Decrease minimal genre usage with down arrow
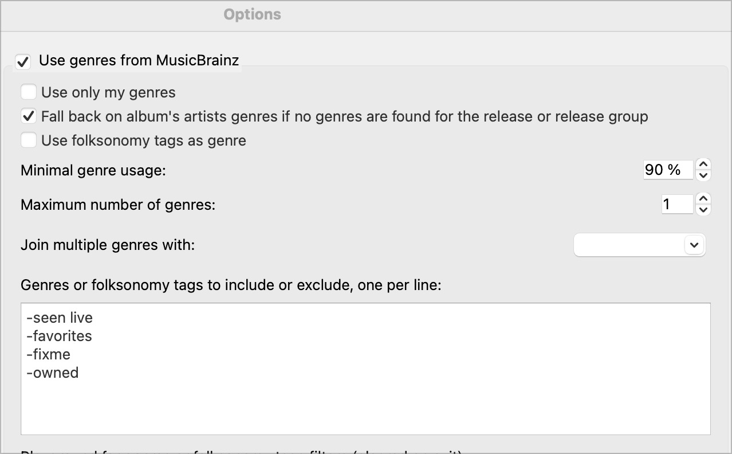 point(704,175)
